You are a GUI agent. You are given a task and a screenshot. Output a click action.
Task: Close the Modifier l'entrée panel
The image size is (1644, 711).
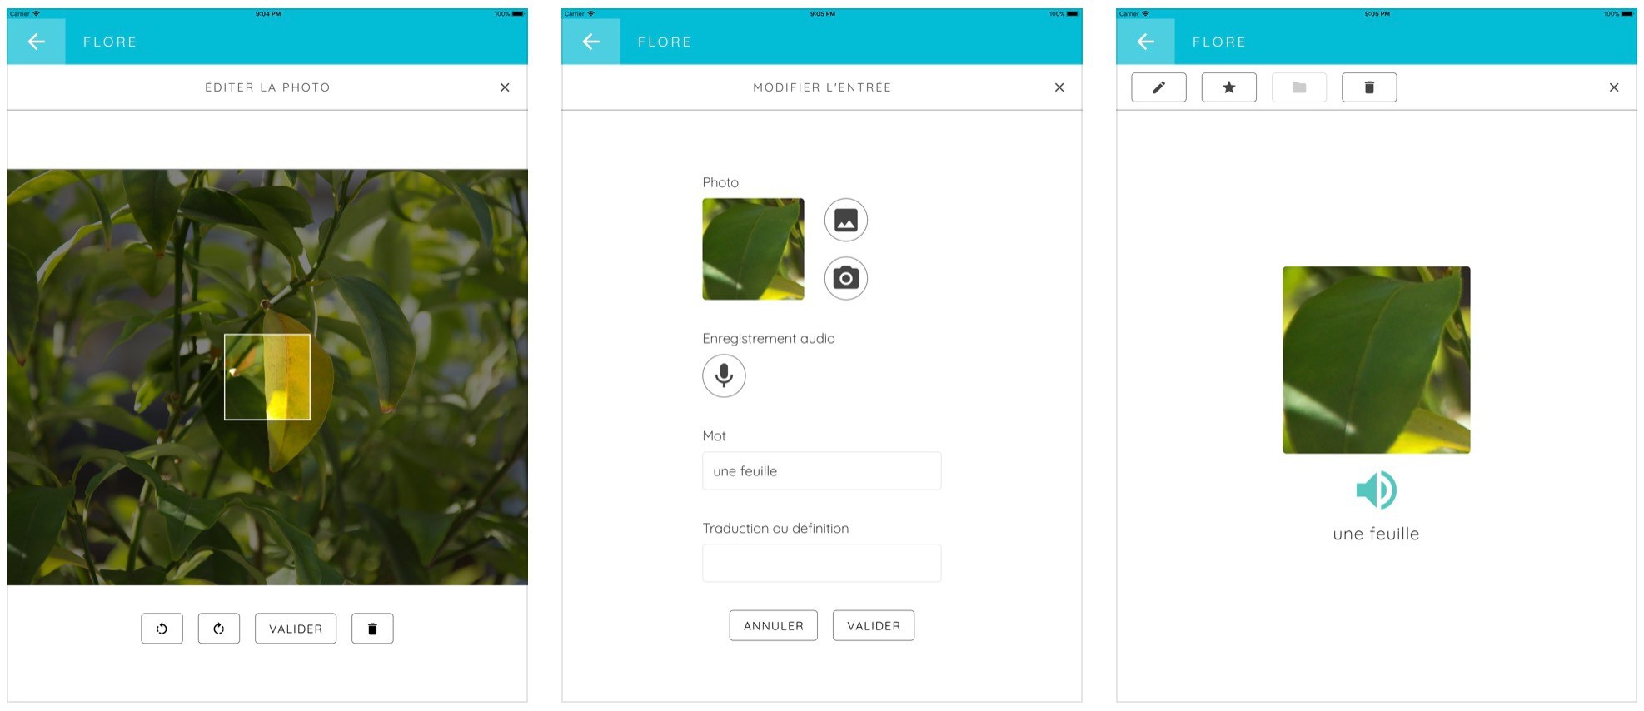click(x=1059, y=87)
